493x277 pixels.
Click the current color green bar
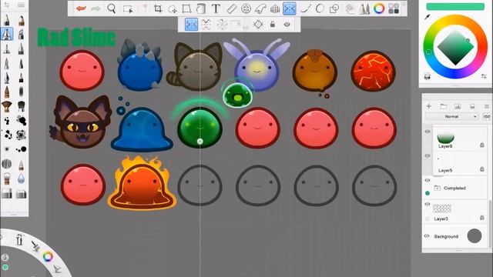(455, 7)
